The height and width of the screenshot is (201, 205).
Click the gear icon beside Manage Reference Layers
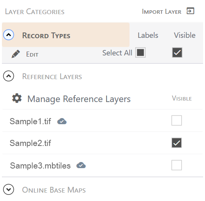[17, 98]
